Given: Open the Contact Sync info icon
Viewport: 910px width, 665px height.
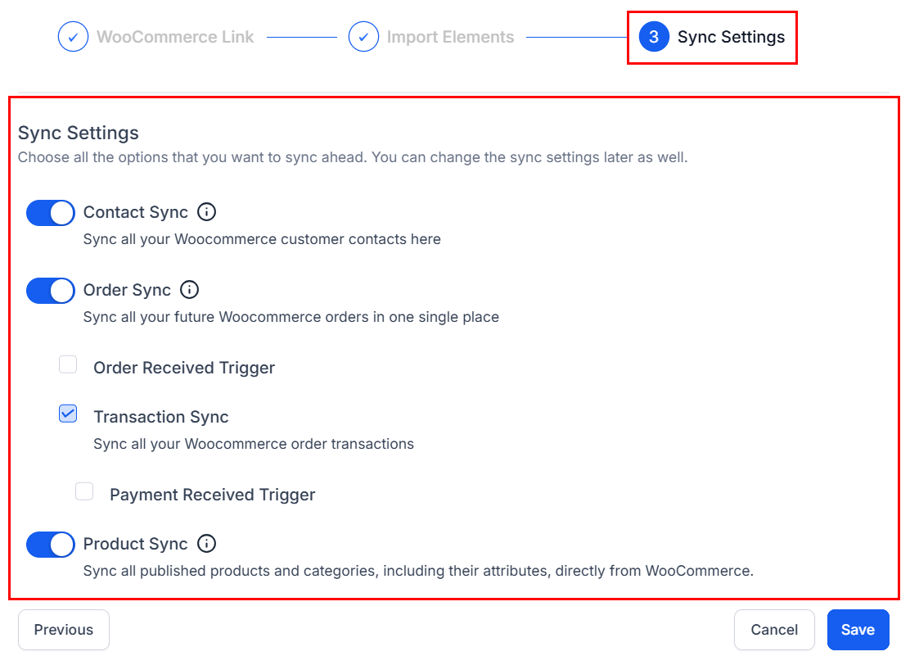Looking at the screenshot, I should pyautogui.click(x=206, y=212).
